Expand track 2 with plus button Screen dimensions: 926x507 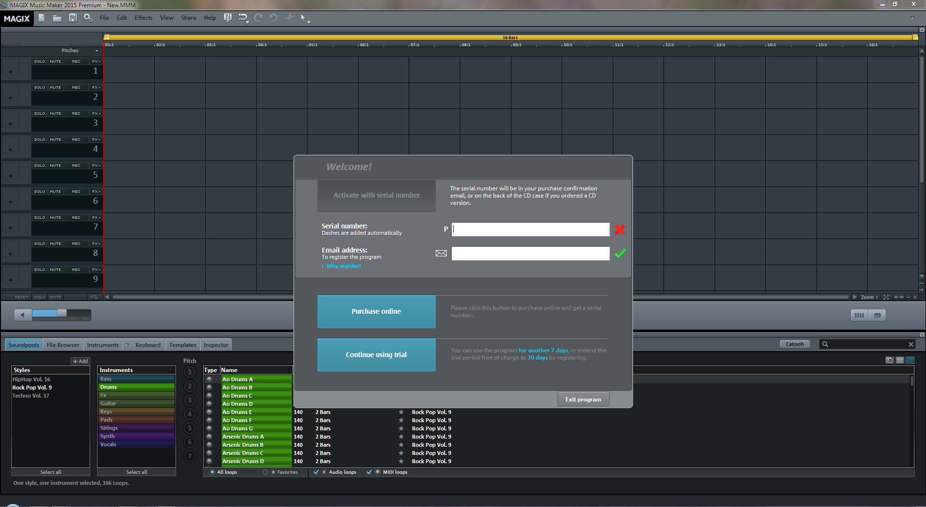(x=11, y=98)
